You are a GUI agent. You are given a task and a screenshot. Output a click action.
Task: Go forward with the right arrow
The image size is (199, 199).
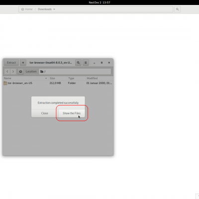(x=13, y=72)
